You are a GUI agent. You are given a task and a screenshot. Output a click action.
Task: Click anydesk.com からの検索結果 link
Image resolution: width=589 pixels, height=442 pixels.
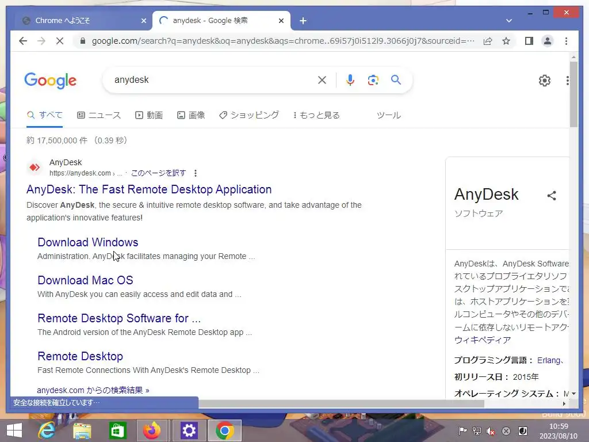(x=93, y=390)
